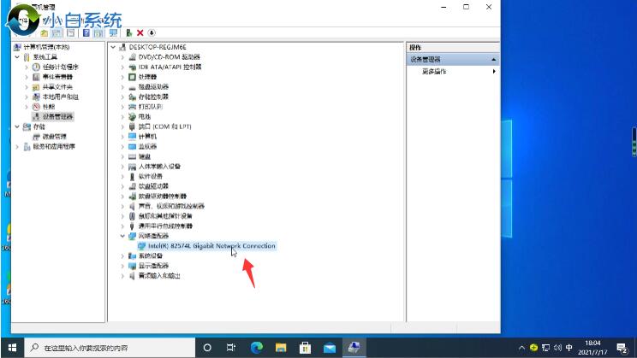
Task: Click the taskbar search input box
Action: click(111, 348)
